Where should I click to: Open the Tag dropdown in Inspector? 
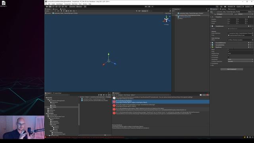pyautogui.click(x=225, y=14)
